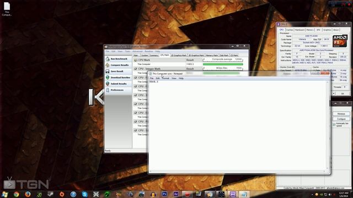Switch to the System tab in PerformanceTest
Viewport: 353px width, 198px height.
pyautogui.click(x=145, y=56)
